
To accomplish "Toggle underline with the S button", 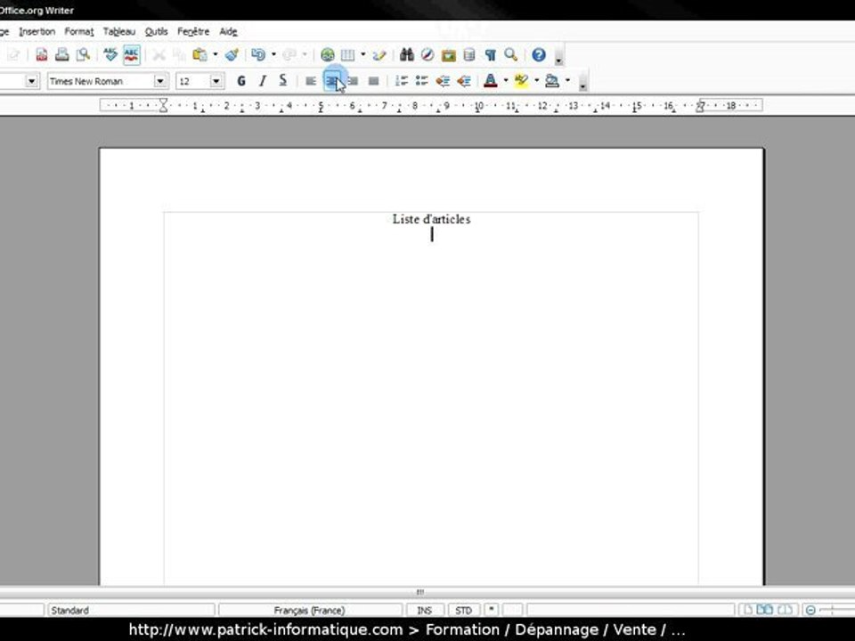I will (283, 81).
